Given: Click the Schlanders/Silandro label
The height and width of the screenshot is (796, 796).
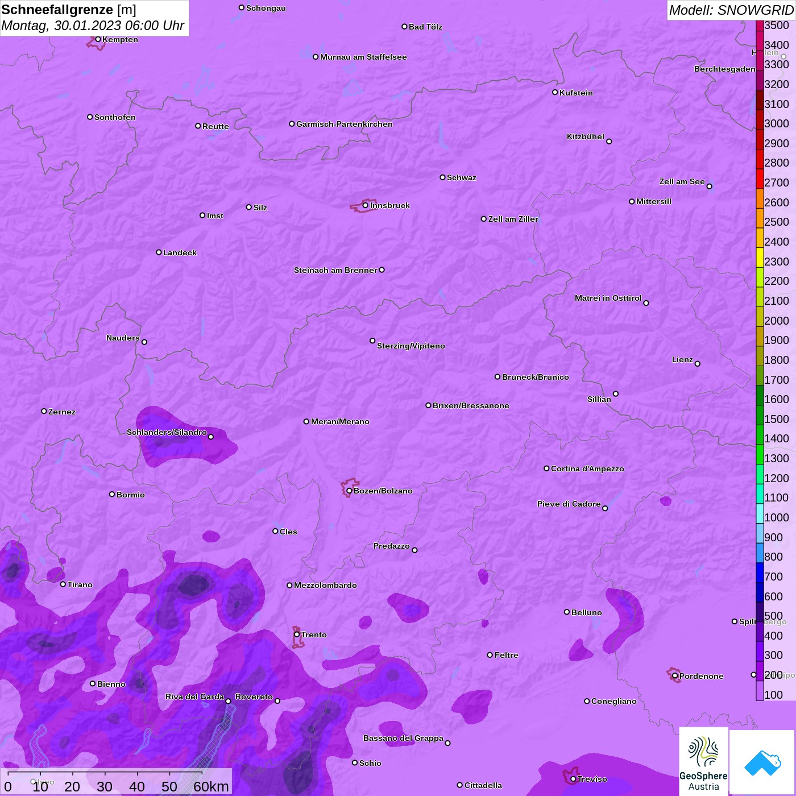Looking at the screenshot, I should click(x=167, y=432).
